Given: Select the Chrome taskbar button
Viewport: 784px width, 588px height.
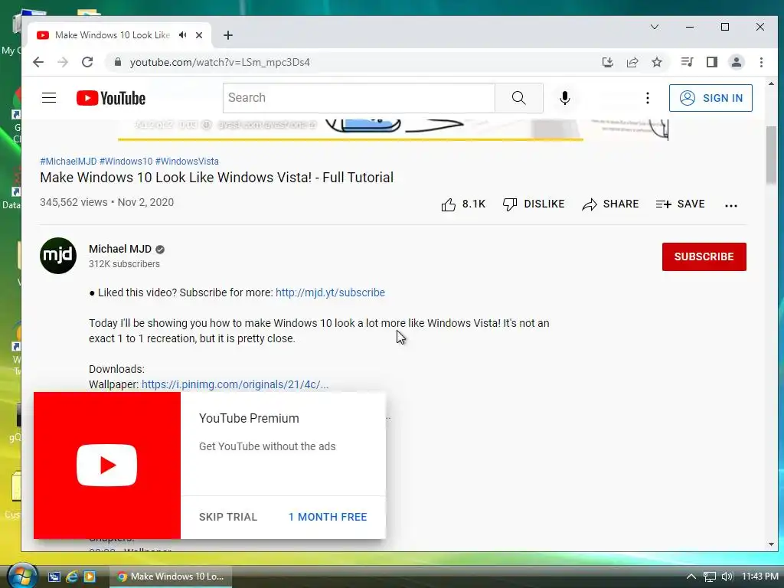Looking at the screenshot, I should point(171,577).
